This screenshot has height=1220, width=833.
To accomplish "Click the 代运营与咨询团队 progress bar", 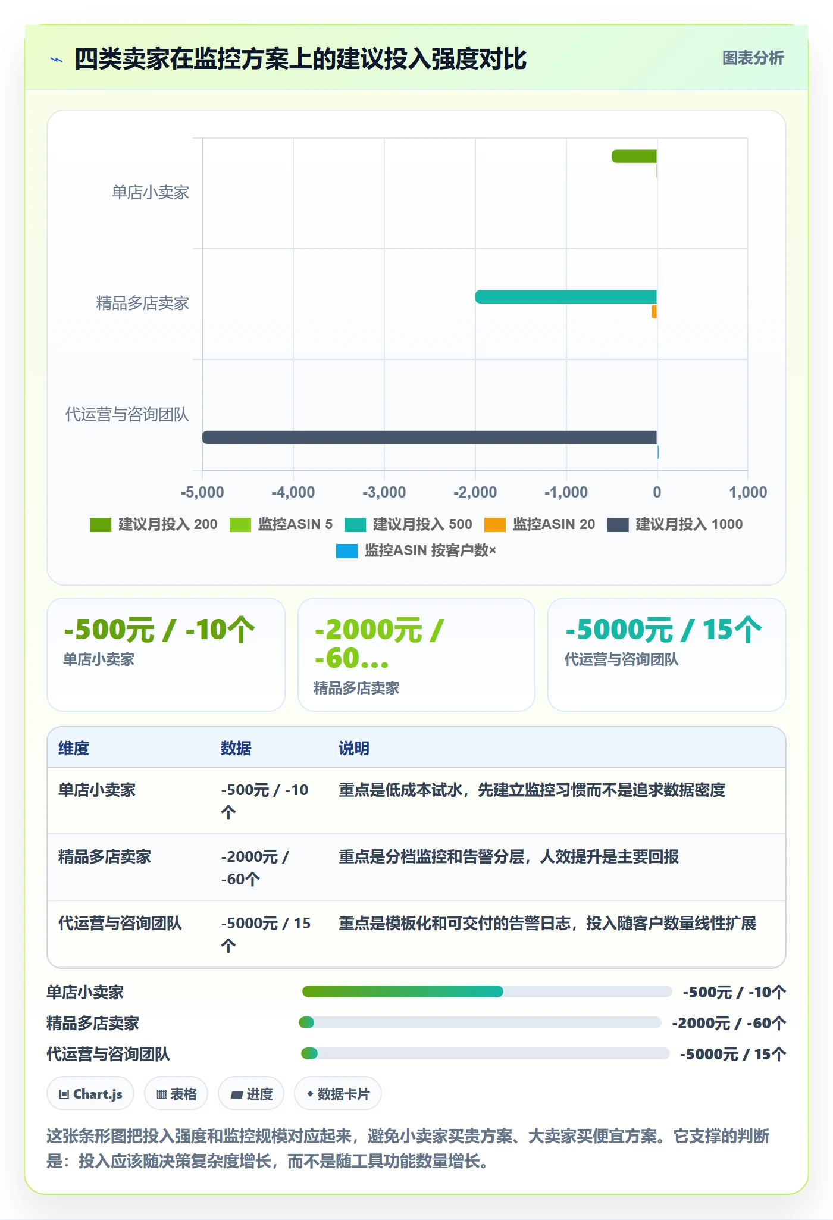I will click(486, 1053).
